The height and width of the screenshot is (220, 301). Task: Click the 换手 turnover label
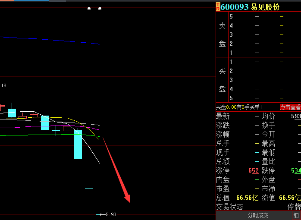coord(268,125)
